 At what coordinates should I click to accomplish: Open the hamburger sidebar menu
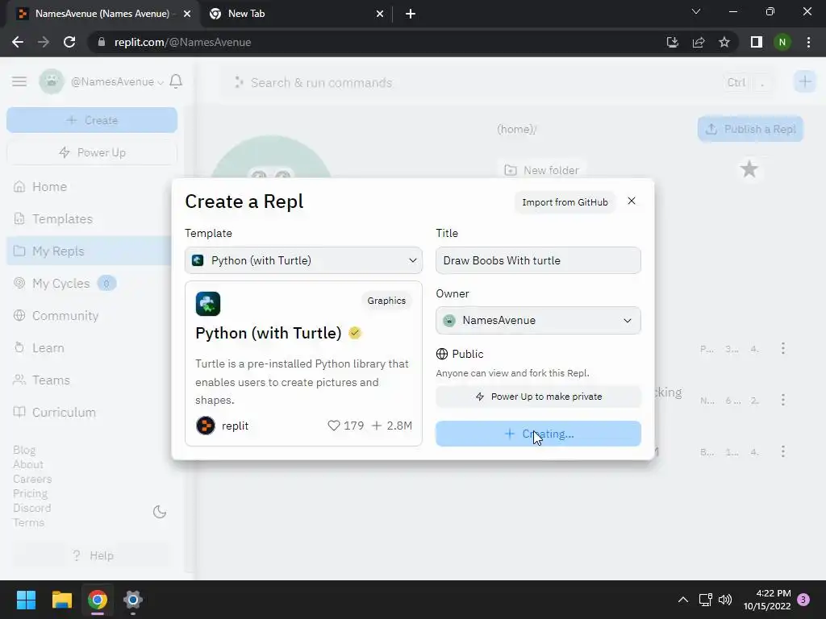coord(19,81)
